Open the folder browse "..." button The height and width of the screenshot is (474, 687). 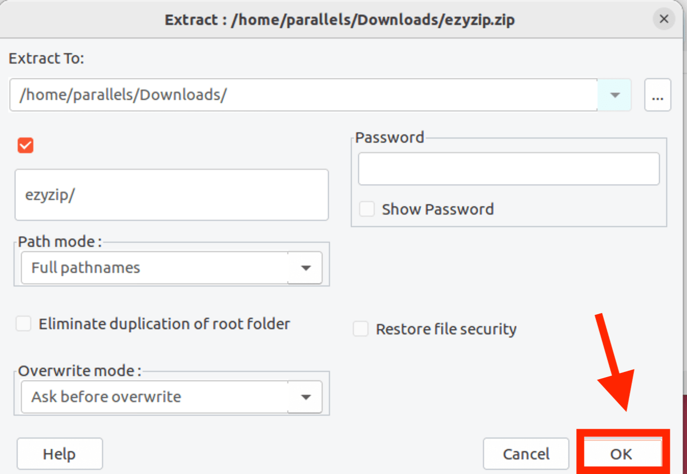(x=657, y=95)
